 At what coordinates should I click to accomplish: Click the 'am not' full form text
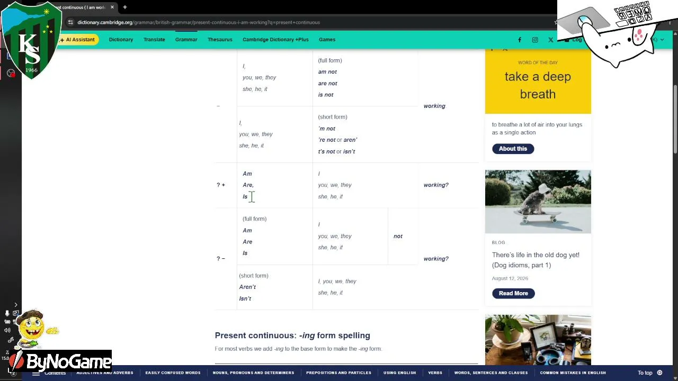pos(327,72)
